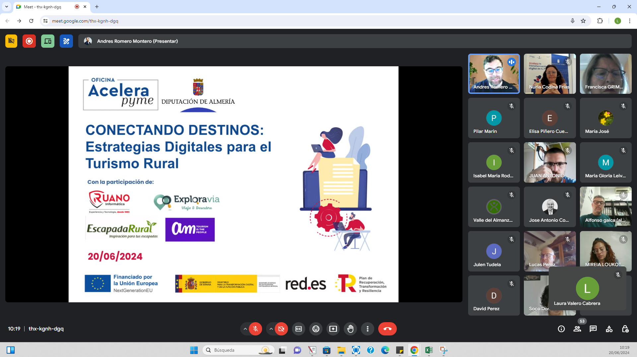Viewport: 637px width, 357px height.
Task: Open Chrome profile avatar L
Action: point(617,21)
